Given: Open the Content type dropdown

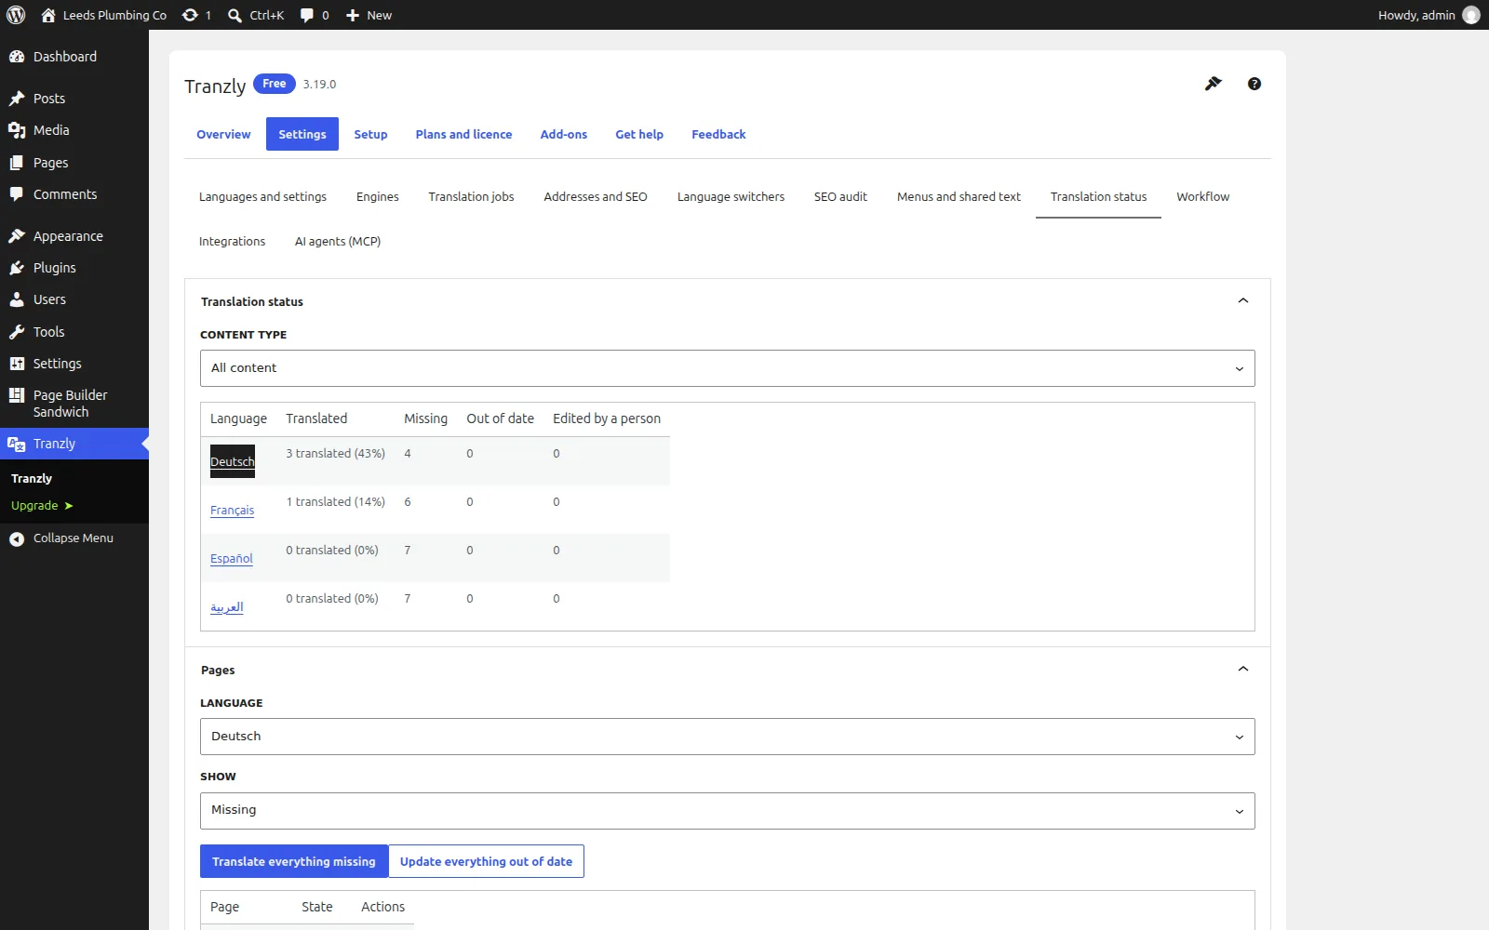Looking at the screenshot, I should coord(727,368).
